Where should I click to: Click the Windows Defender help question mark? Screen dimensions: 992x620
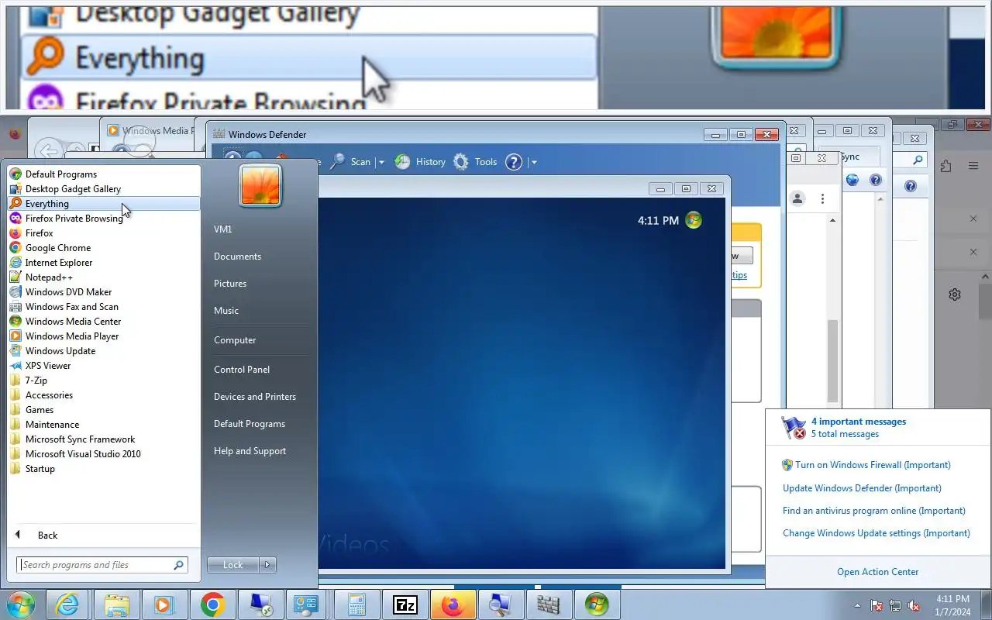click(513, 162)
